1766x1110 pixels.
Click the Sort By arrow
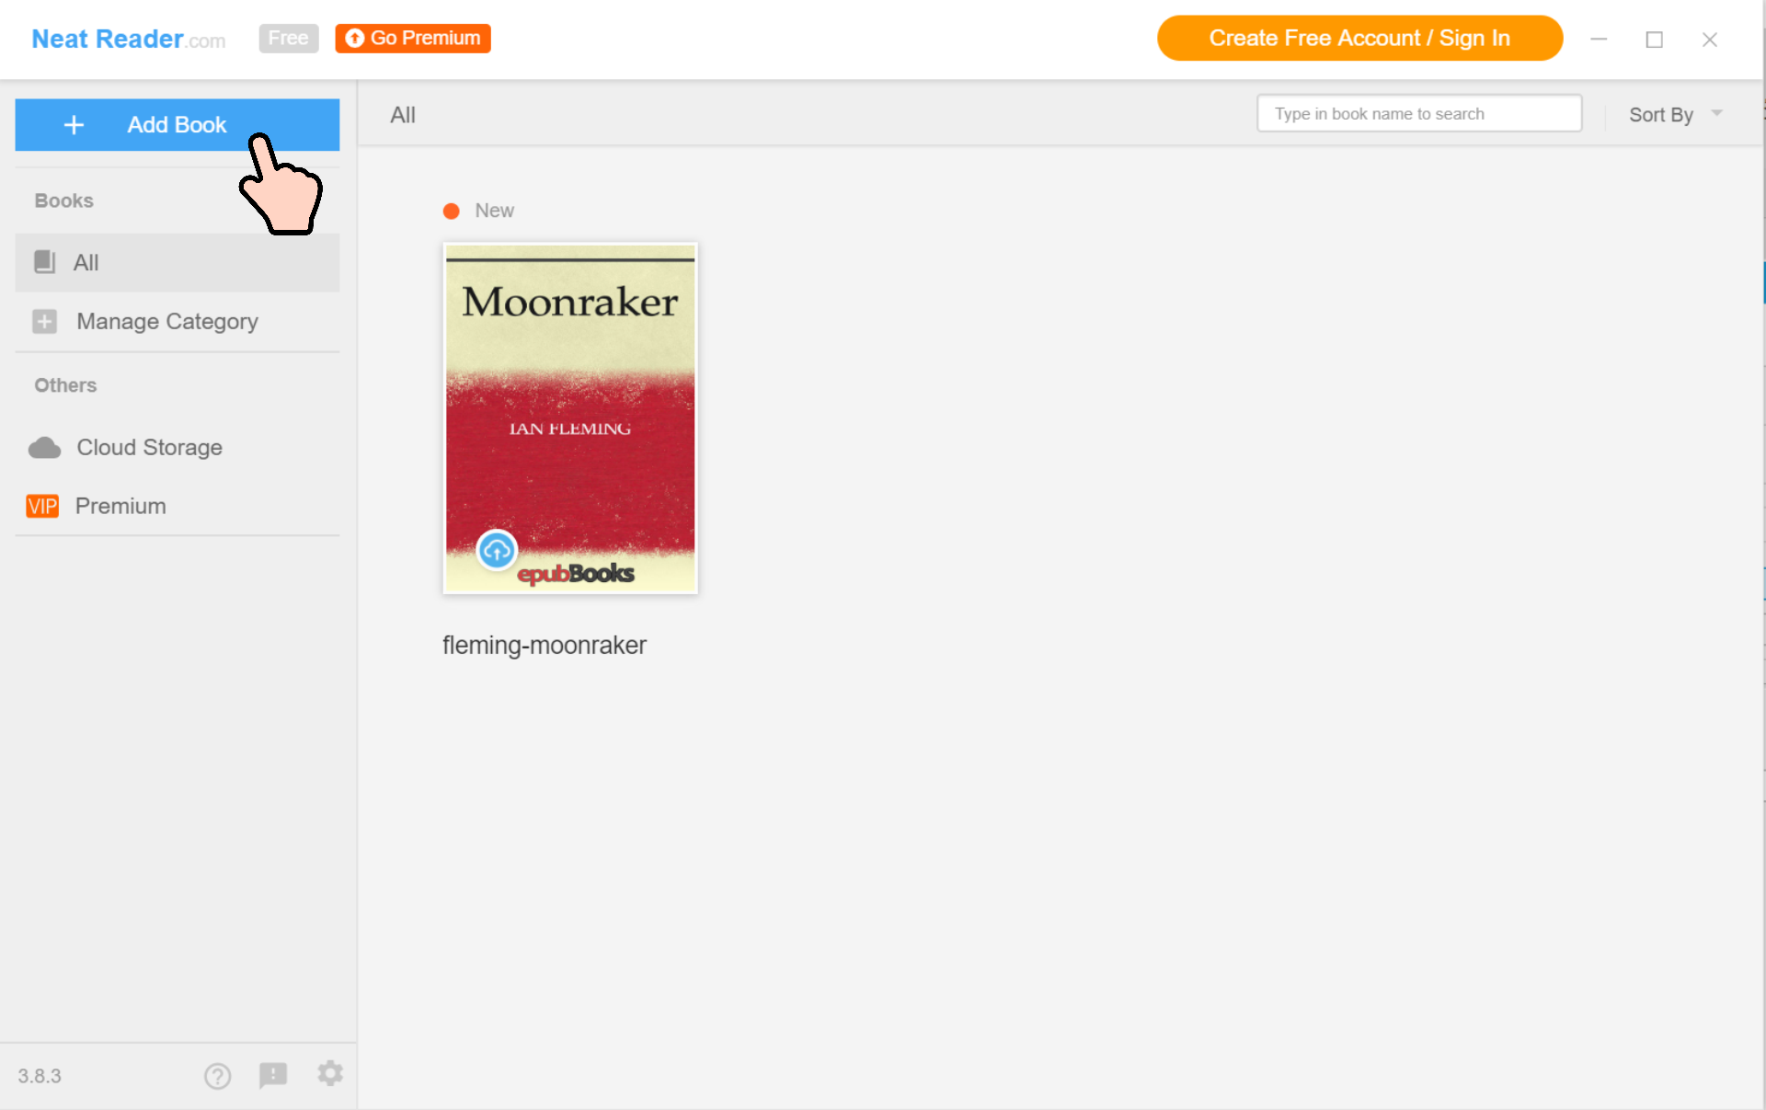pyautogui.click(x=1716, y=113)
